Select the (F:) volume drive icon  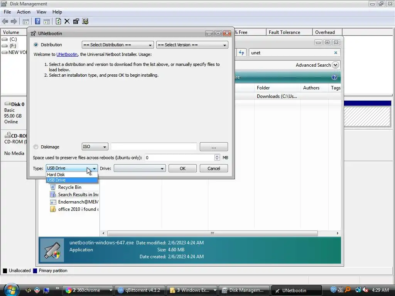click(5, 46)
